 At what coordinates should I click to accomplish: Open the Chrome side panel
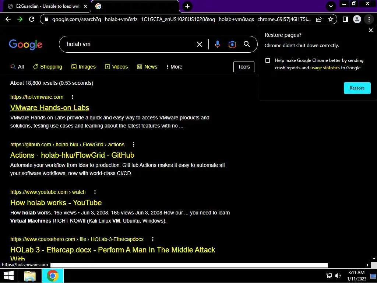coord(345,19)
